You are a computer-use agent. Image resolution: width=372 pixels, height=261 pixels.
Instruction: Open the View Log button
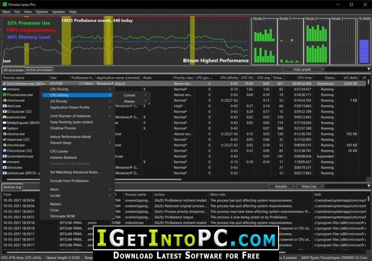click(x=309, y=186)
